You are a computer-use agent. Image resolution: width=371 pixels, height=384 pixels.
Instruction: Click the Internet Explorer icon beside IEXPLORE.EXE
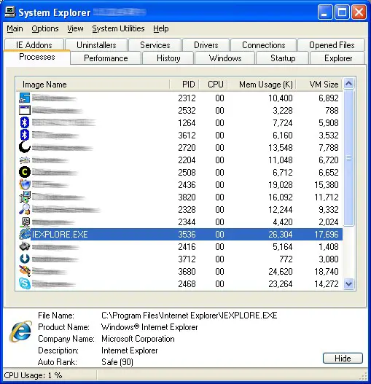(25, 235)
